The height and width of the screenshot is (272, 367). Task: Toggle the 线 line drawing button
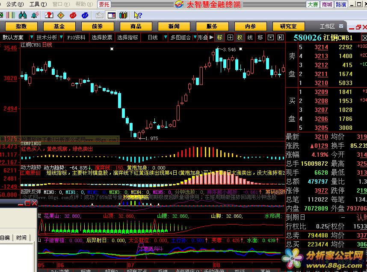[250, 38]
